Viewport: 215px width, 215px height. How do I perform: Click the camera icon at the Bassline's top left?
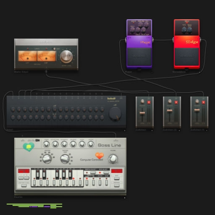[37, 140]
